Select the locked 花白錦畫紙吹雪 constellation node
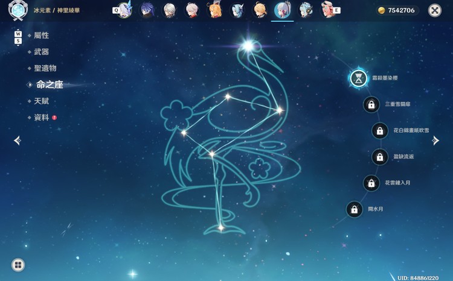 tap(380, 131)
